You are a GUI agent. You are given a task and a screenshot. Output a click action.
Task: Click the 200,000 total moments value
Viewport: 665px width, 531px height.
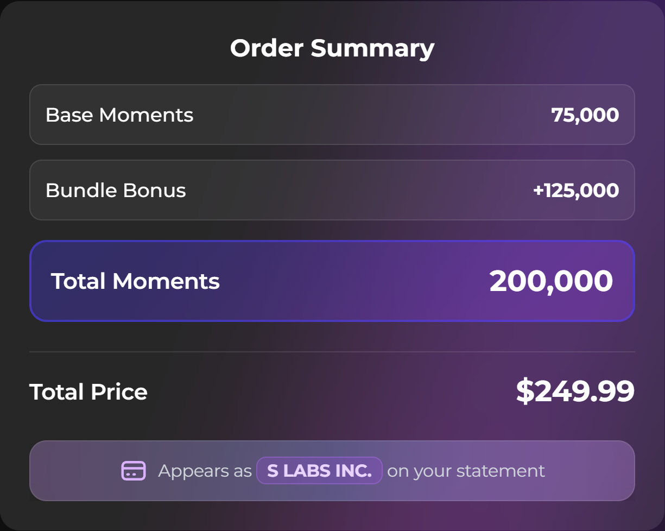551,281
